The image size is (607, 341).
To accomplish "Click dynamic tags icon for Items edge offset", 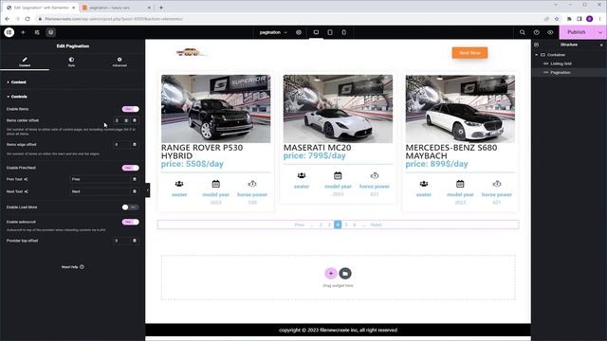I will point(135,145).
